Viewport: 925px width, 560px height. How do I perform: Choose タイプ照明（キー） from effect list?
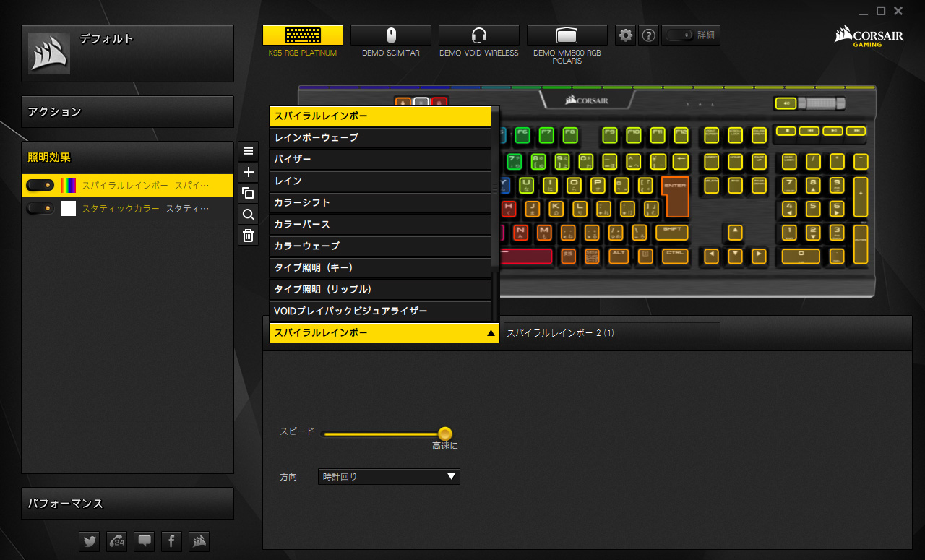click(x=380, y=267)
